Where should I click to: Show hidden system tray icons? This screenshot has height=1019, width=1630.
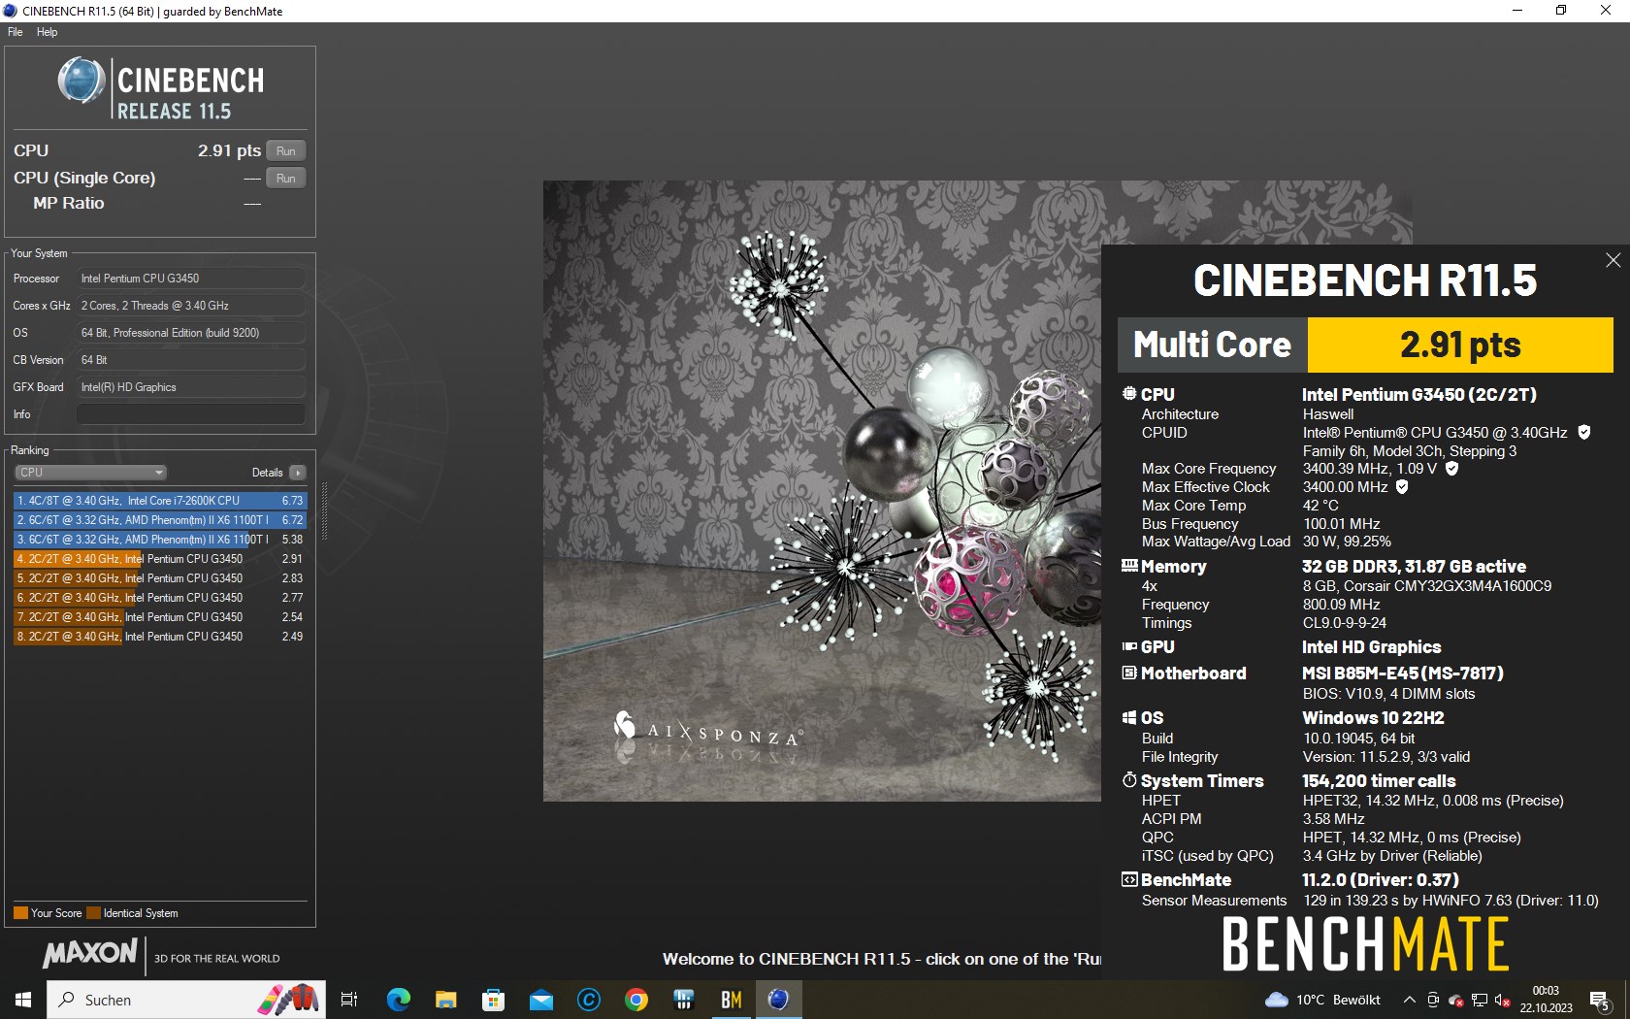pos(1409,1000)
